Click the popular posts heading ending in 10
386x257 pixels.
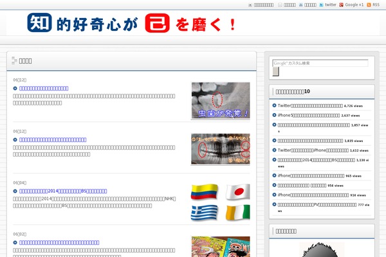tap(293, 91)
